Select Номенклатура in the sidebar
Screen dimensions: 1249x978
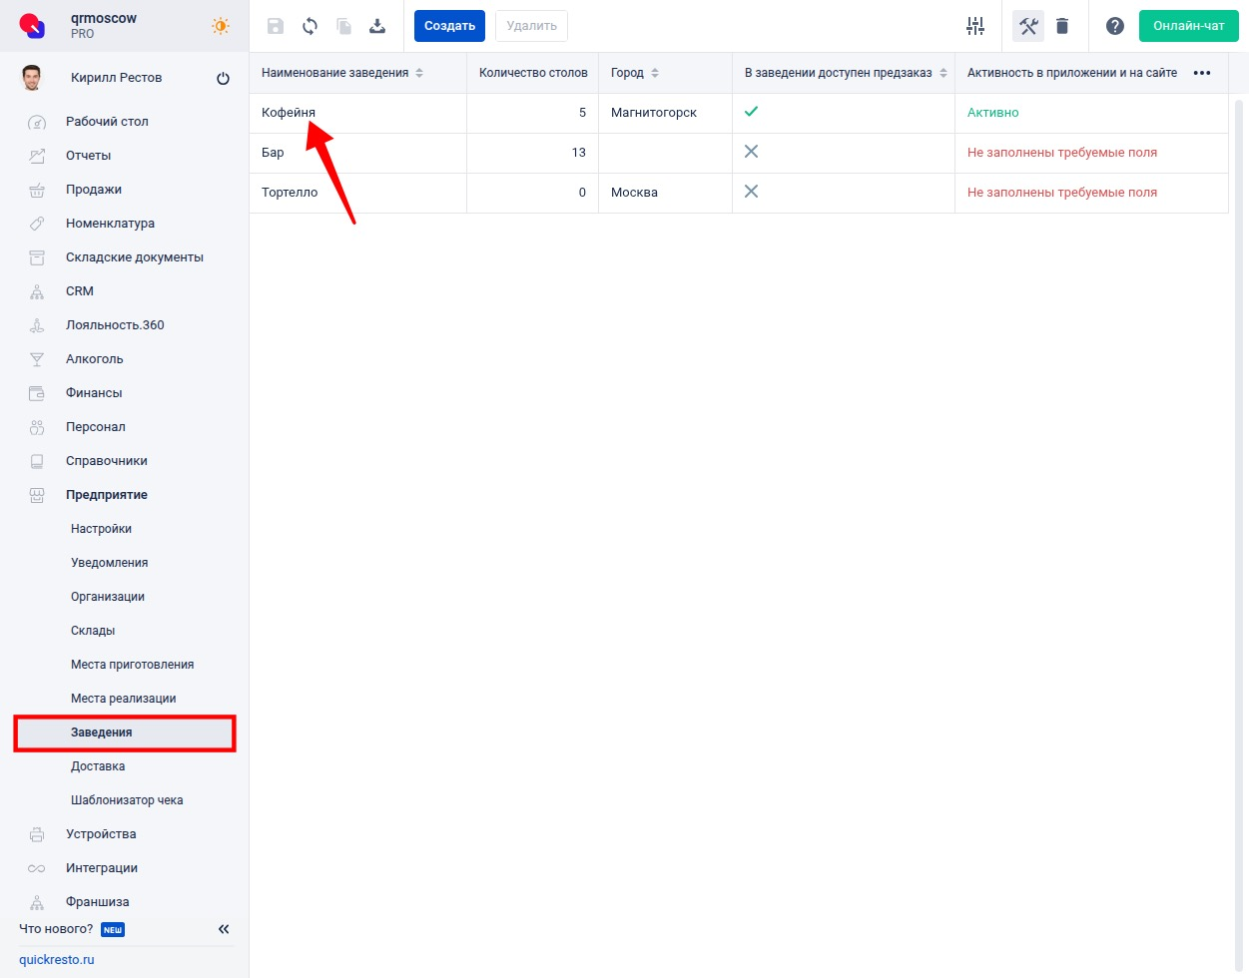(x=110, y=224)
